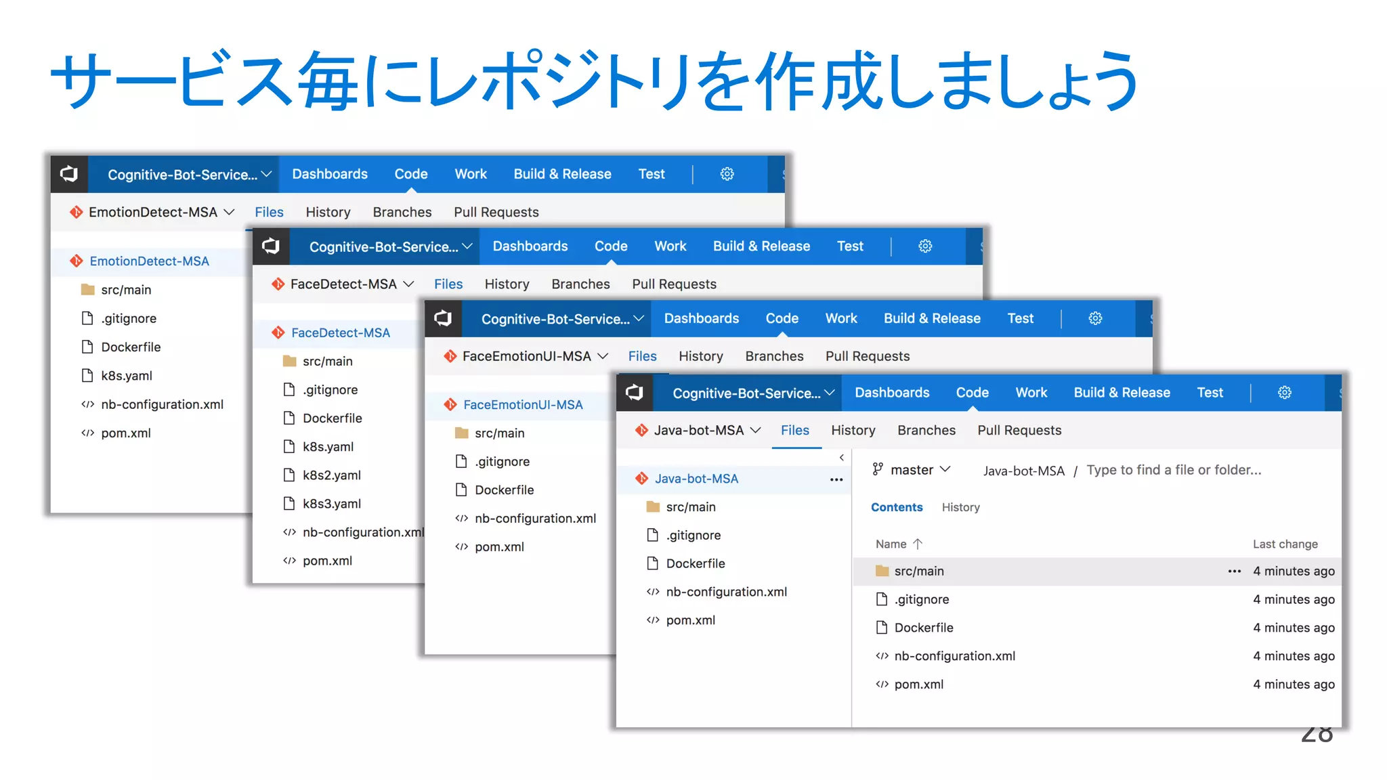Viewport: 1387px width, 780px height.
Task: Open Test hub in Java-bot-MSA window
Action: point(1210,393)
